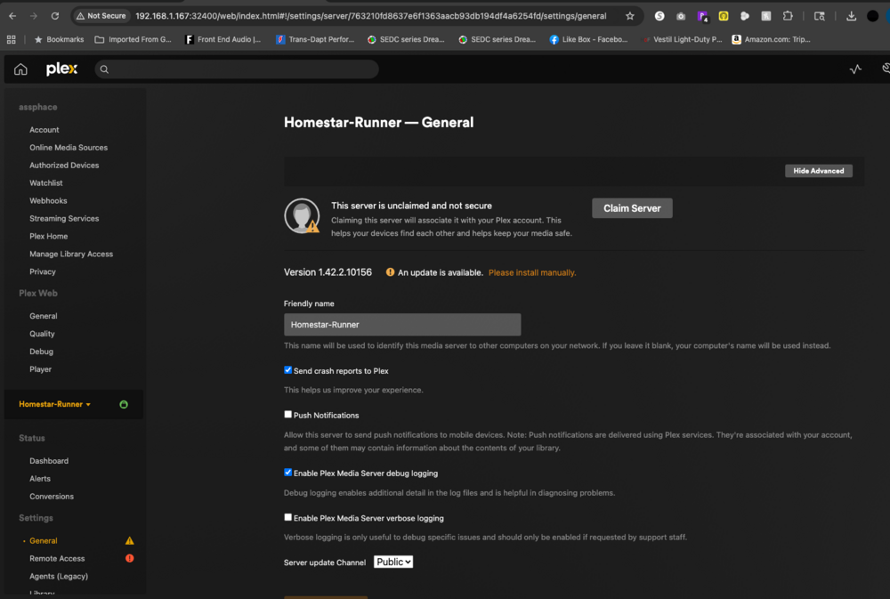Open Webhooks settings
890x599 pixels.
[x=48, y=200]
